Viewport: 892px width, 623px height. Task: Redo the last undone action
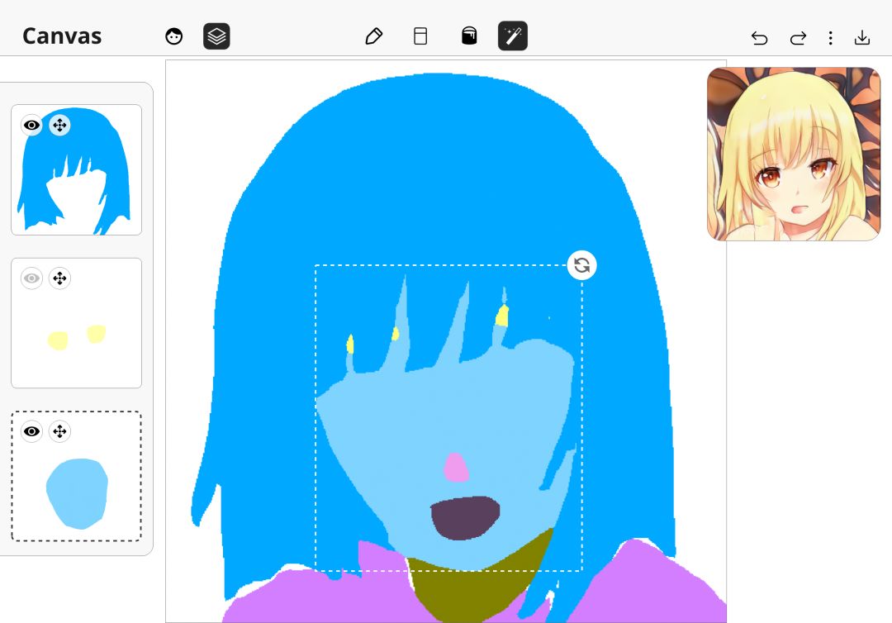[x=798, y=38]
